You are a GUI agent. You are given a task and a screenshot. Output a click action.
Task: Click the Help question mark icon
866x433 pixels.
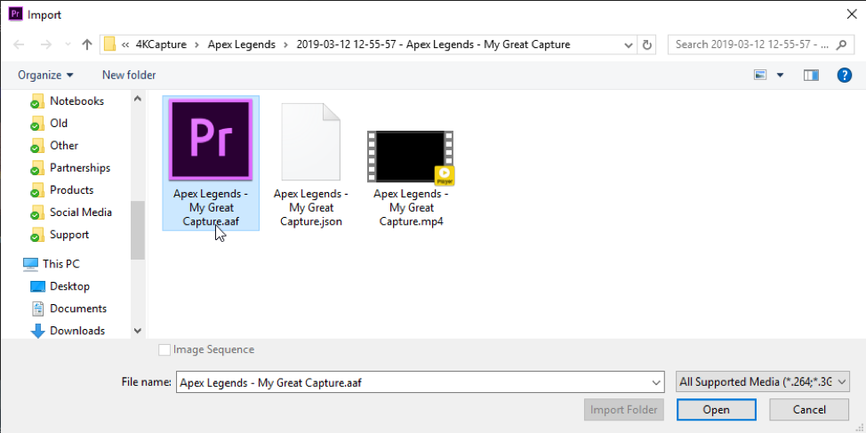844,76
